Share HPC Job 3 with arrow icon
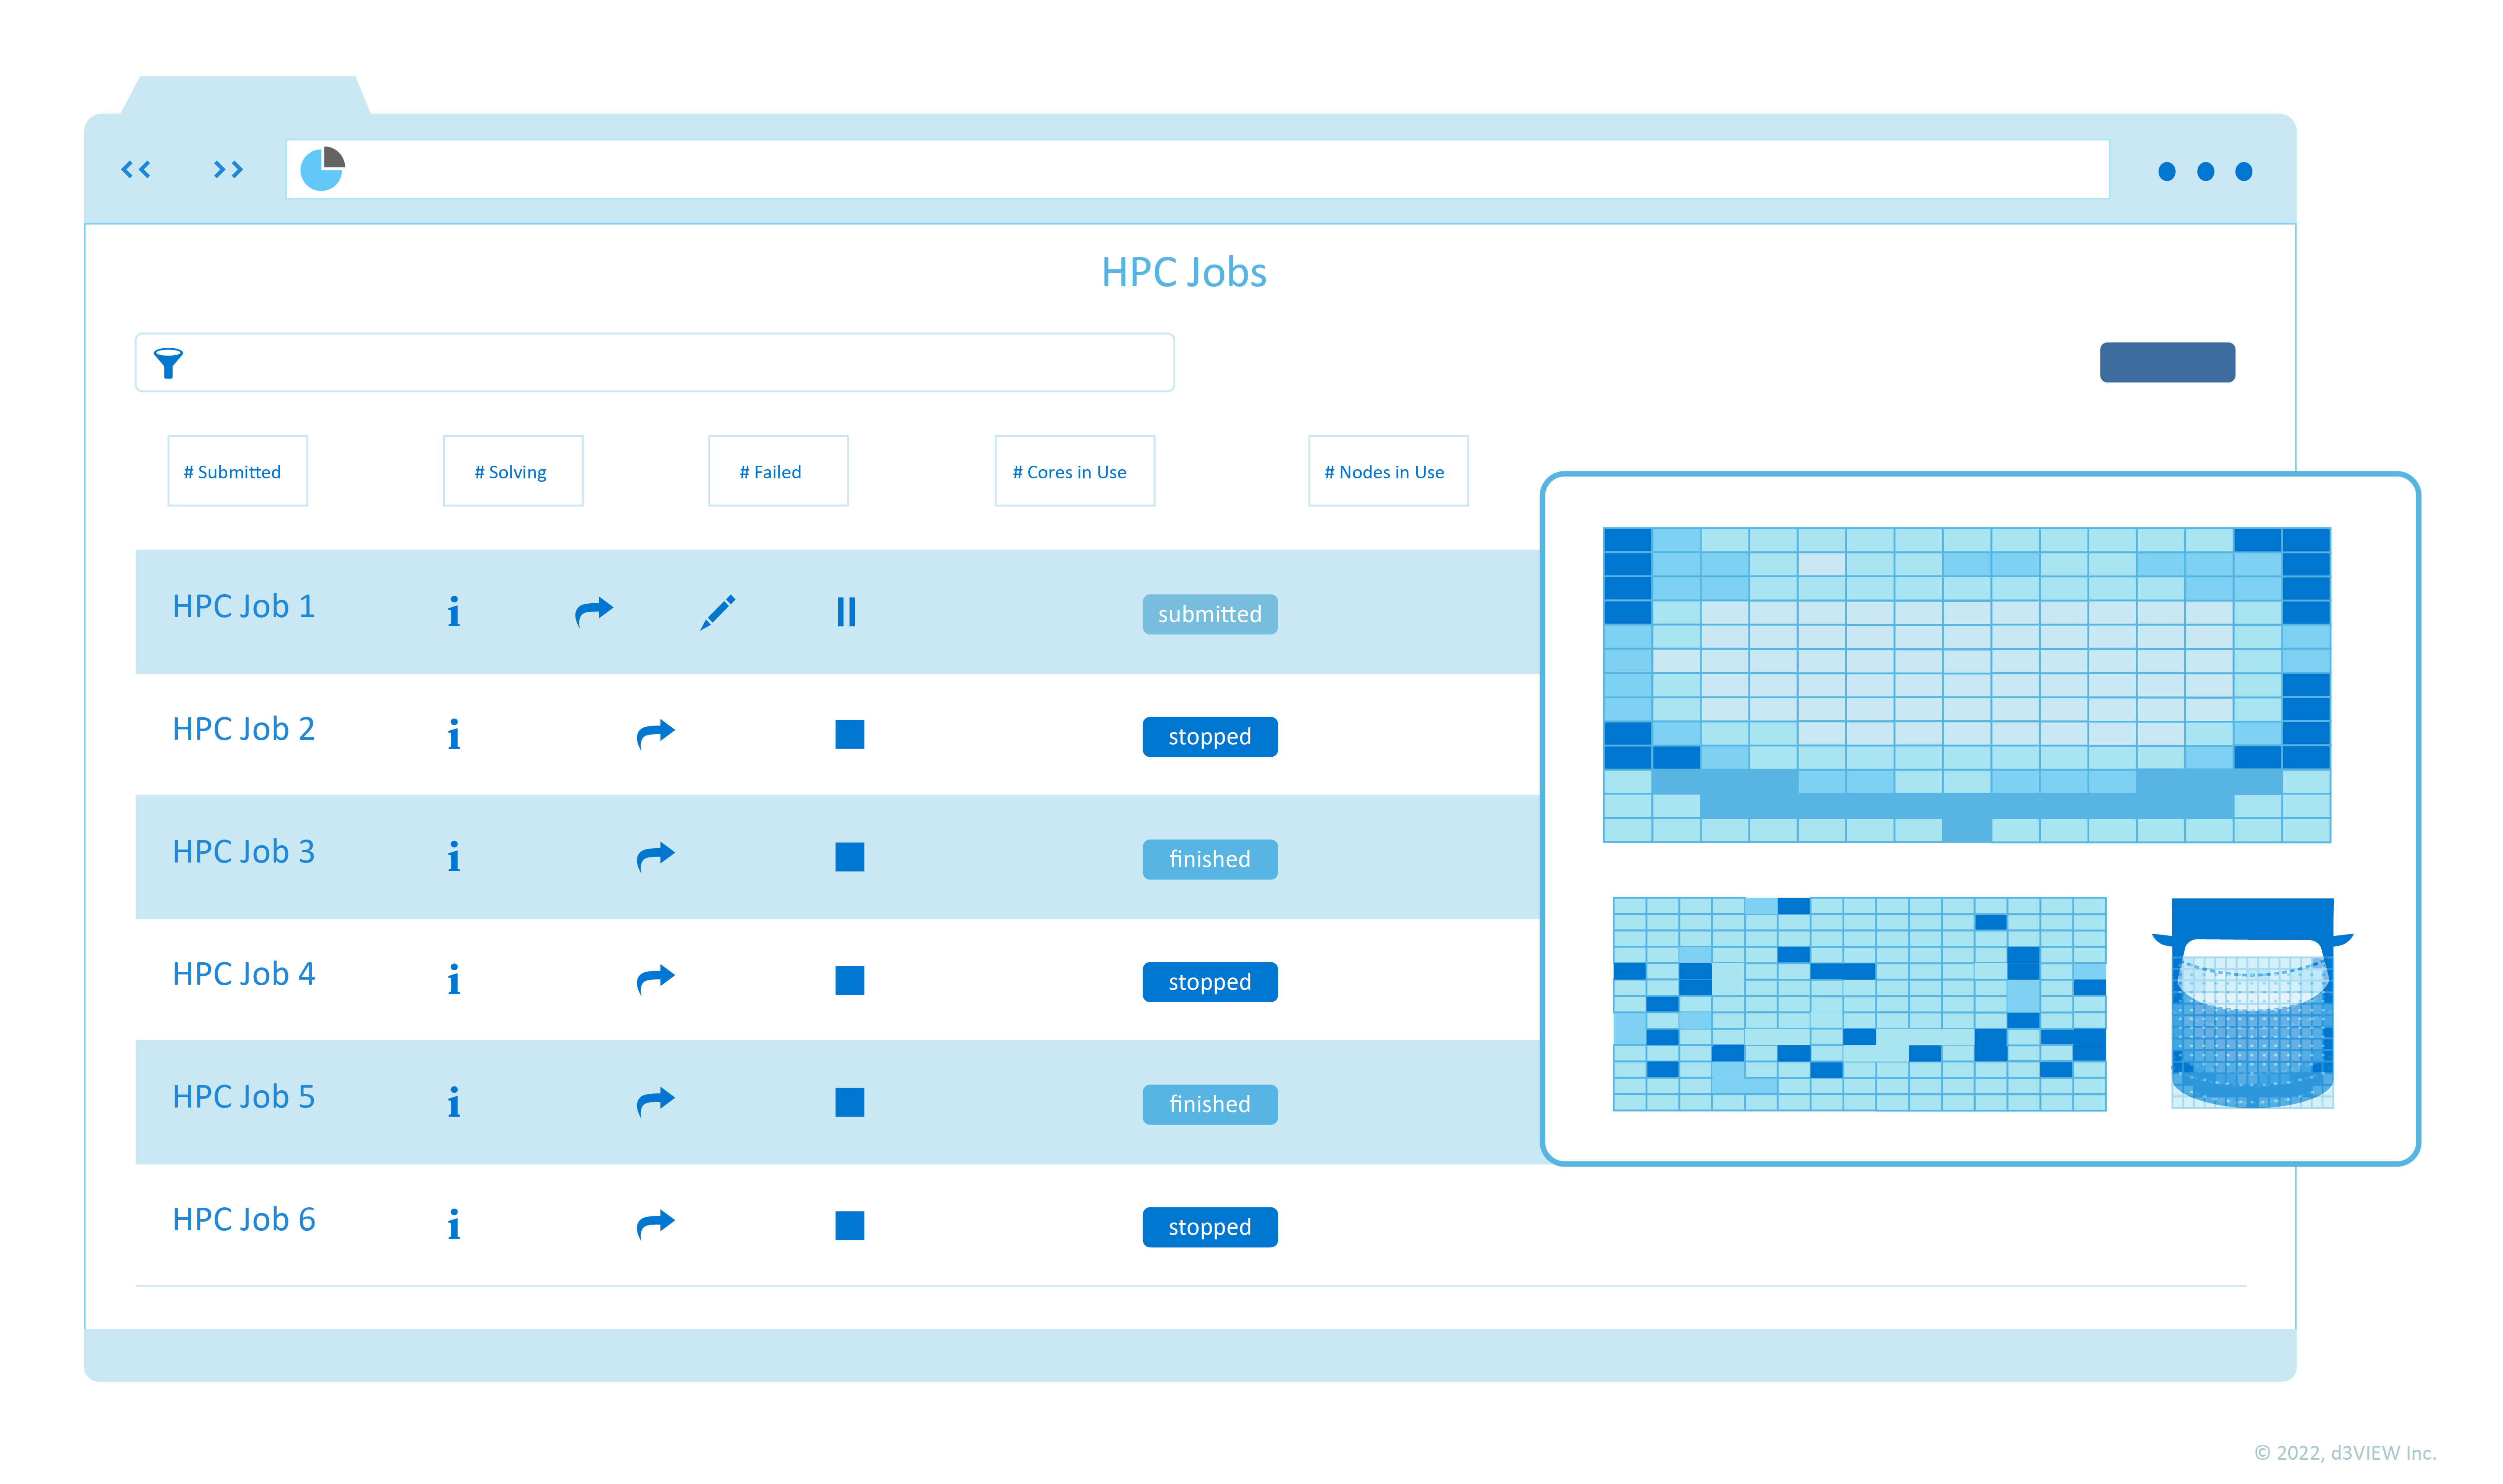The height and width of the screenshot is (1484, 2503). point(656,857)
